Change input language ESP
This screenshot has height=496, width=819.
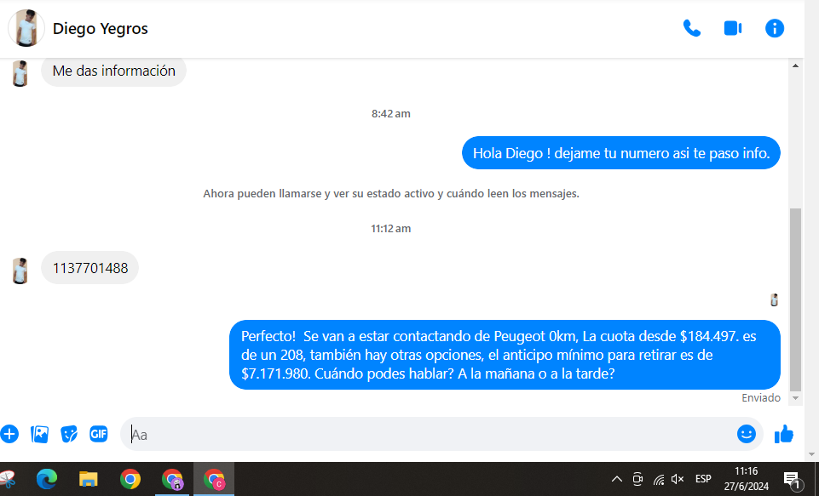click(x=703, y=479)
